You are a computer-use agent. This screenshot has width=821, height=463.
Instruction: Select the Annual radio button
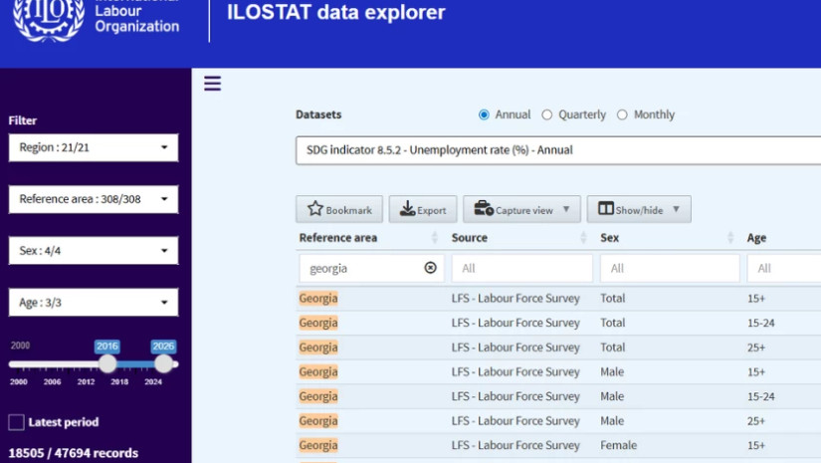tap(485, 115)
